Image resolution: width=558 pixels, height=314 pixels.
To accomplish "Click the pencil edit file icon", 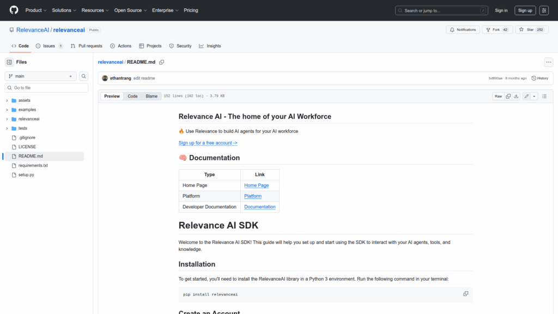I will (526, 96).
